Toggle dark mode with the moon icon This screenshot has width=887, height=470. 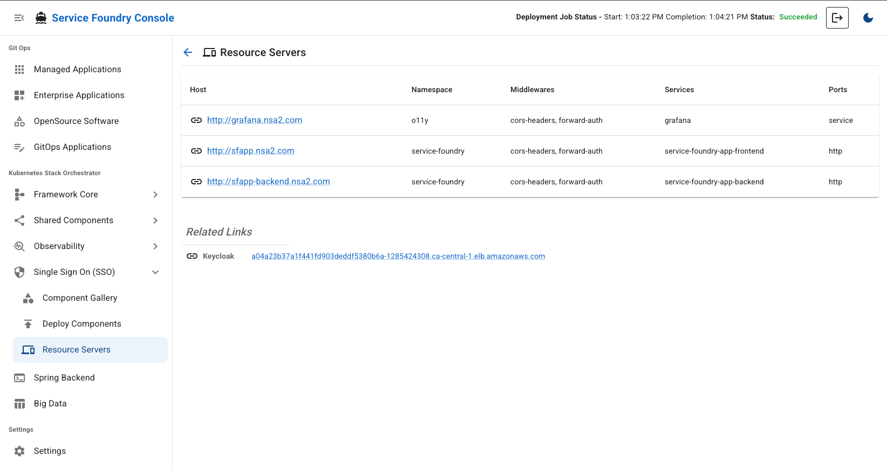(x=868, y=18)
